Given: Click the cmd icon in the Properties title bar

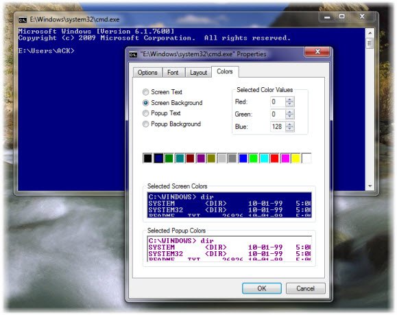Looking at the screenshot, I should click(x=133, y=54).
